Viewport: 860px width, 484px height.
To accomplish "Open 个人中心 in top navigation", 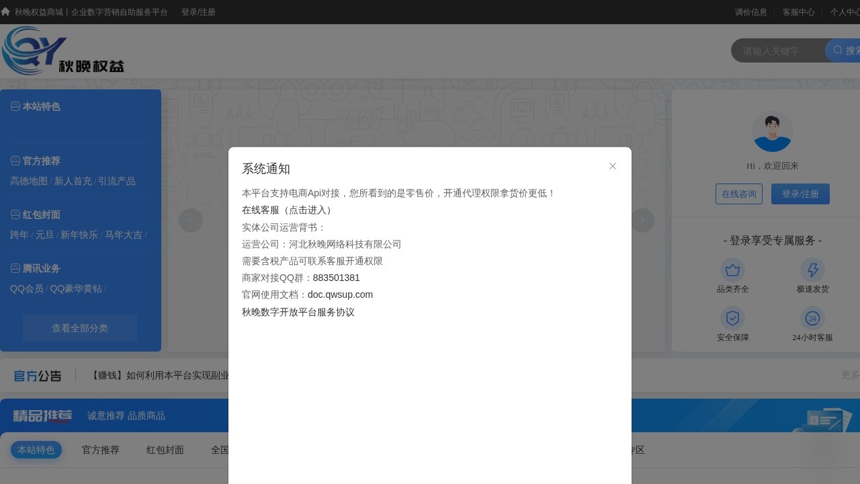I will [845, 12].
